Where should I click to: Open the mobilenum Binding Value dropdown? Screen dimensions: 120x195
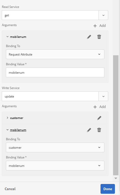(x=55, y=166)
